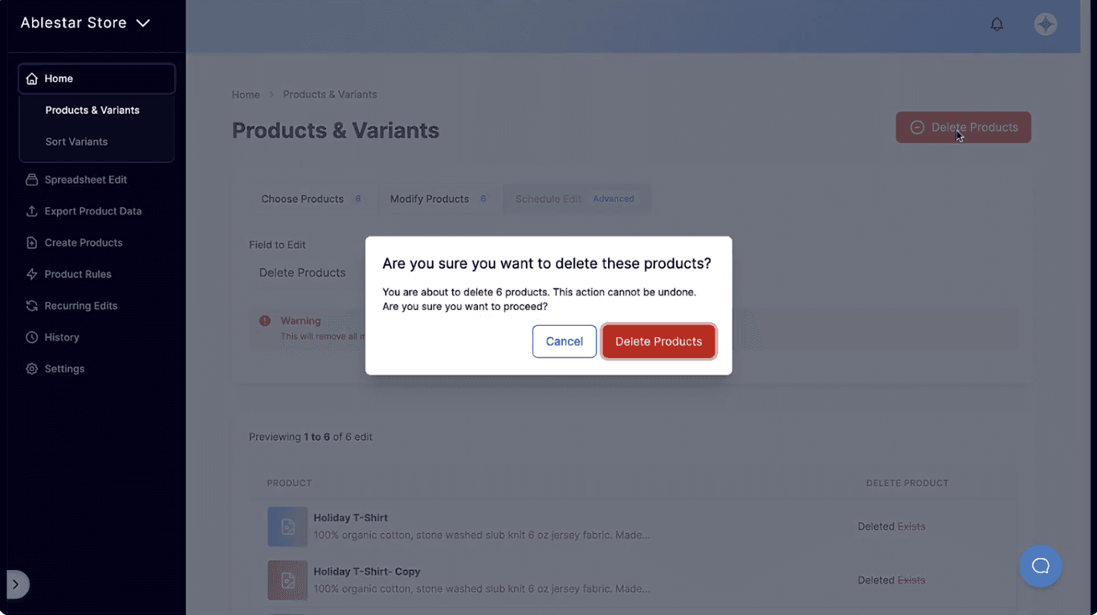This screenshot has width=1097, height=615.
Task: Cancel the delete confirmation dialog
Action: click(x=564, y=341)
